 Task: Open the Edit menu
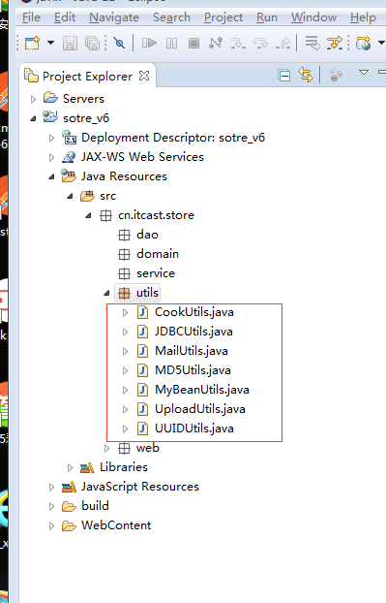click(x=65, y=17)
